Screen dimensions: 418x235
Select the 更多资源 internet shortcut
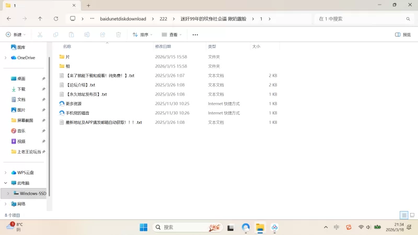click(73, 103)
